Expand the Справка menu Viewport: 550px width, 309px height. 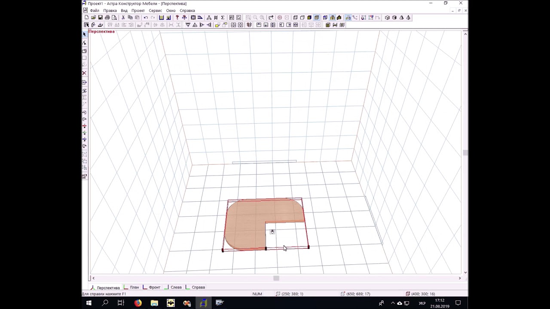[187, 10]
